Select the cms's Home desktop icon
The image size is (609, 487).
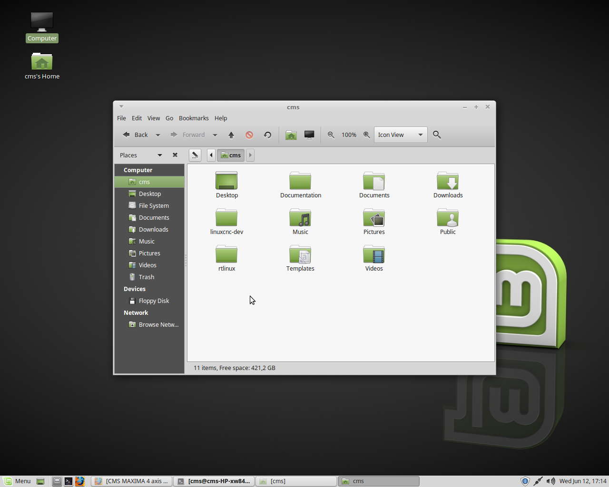(42, 66)
